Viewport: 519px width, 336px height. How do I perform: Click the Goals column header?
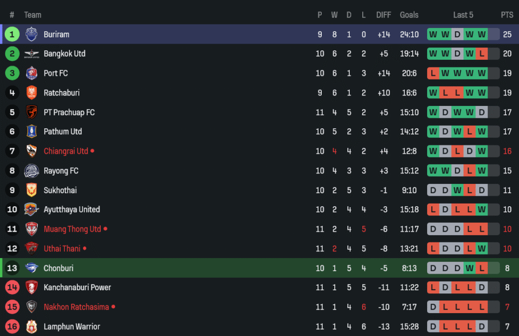[x=409, y=15]
